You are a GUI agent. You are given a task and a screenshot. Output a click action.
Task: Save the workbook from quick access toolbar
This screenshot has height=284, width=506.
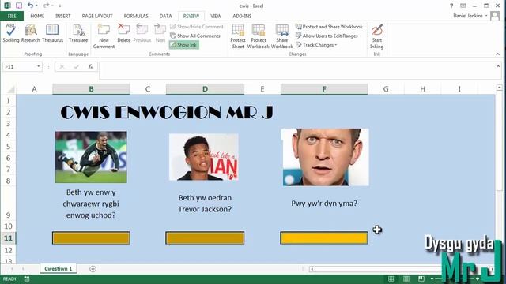point(19,6)
